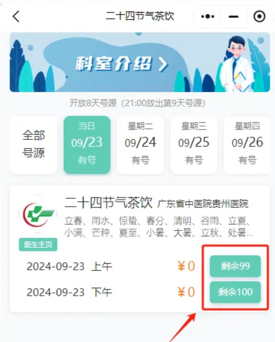Book afternoon slot 剩余100
The height and width of the screenshot is (342, 275).
[x=235, y=292]
